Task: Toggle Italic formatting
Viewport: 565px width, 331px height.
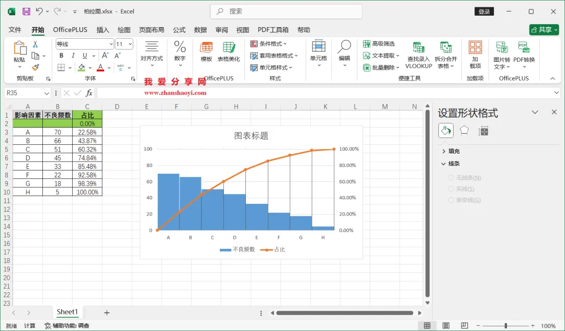Action: 73,55
